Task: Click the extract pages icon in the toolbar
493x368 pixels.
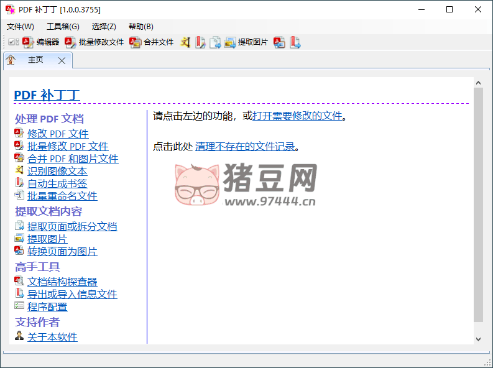Action: click(x=215, y=42)
